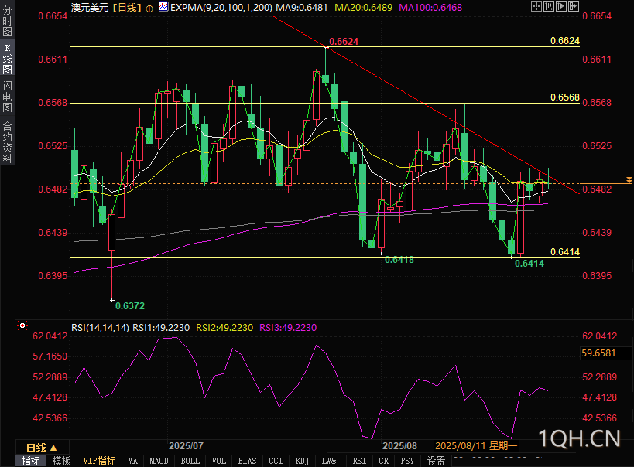Open the 合约资料 sidebar tab
Viewport: 634px width, 467px height.
[x=8, y=142]
